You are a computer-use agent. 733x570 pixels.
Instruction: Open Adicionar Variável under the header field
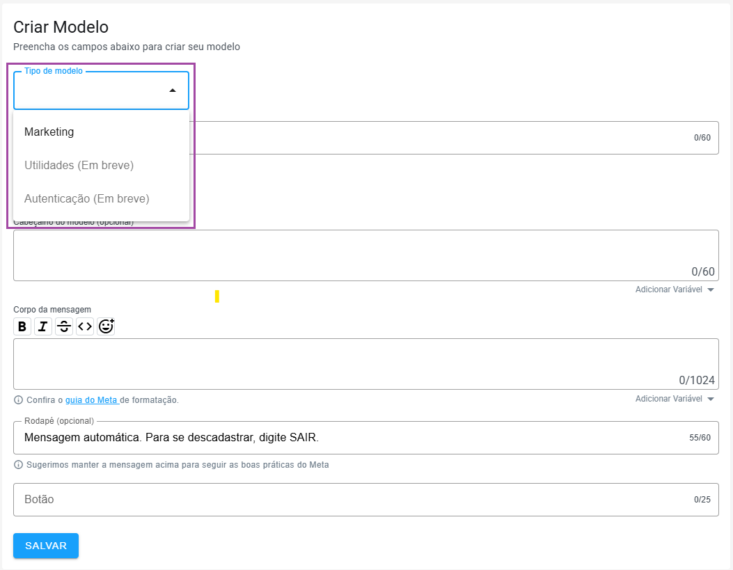click(675, 290)
